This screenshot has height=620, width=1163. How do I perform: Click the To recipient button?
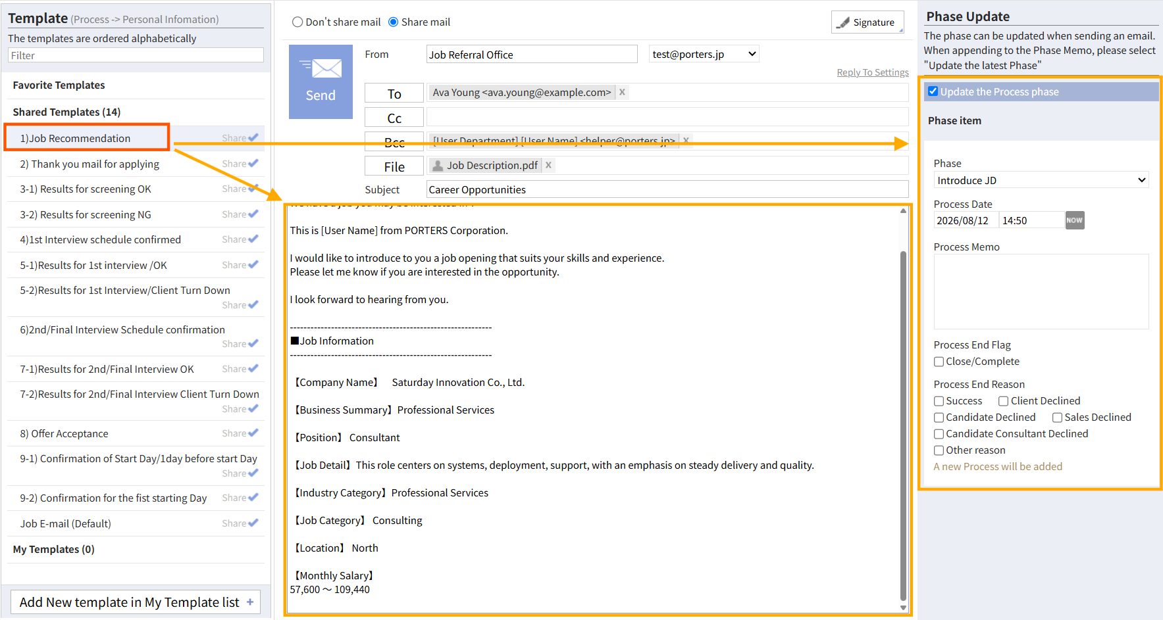[394, 93]
